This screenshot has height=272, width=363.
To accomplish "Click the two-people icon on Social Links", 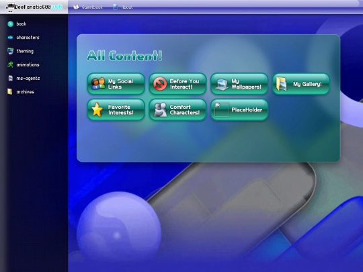I will point(98,84).
